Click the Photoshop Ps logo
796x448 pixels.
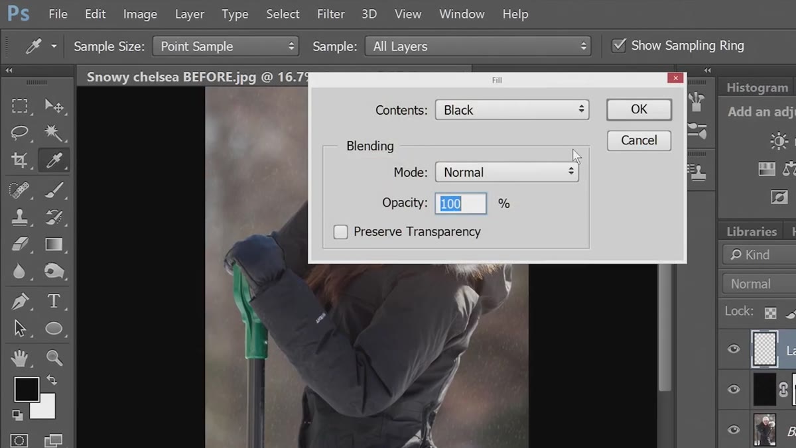pos(18,13)
